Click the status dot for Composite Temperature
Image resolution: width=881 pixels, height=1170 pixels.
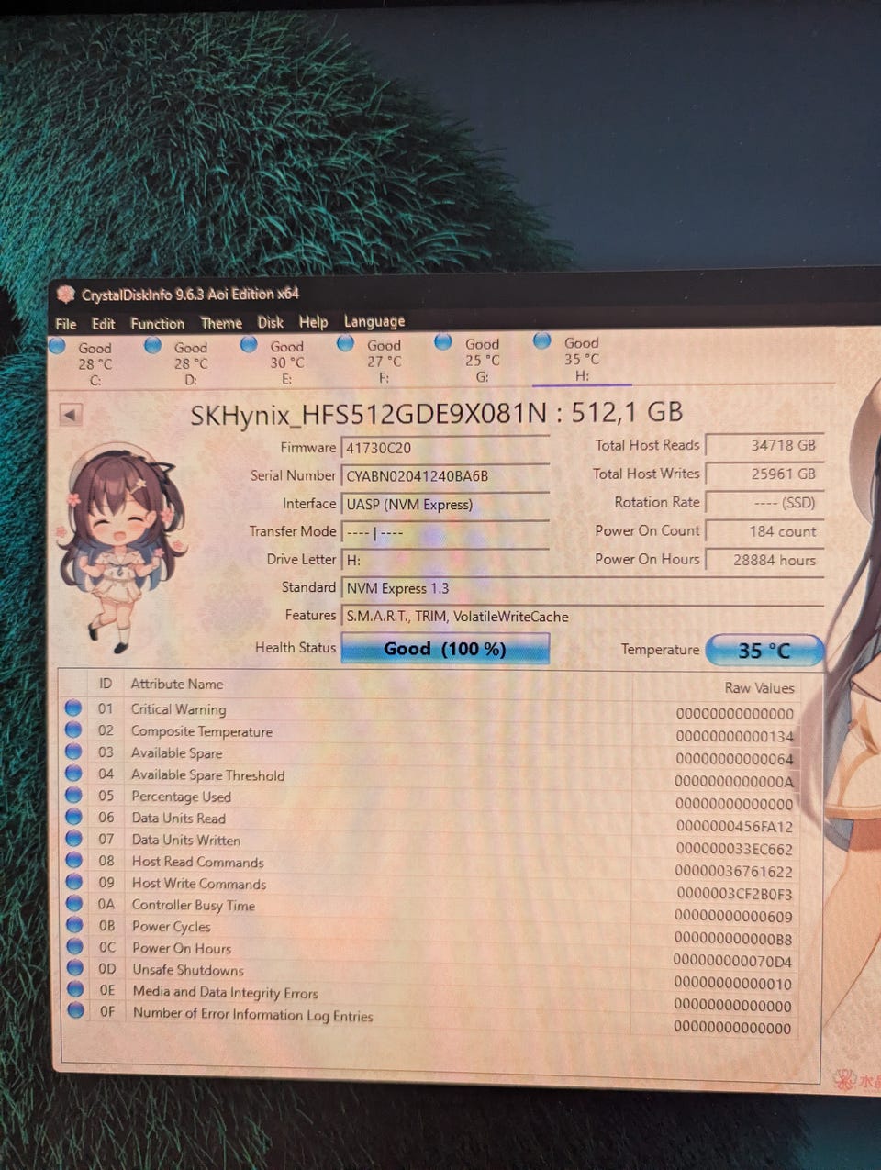click(x=73, y=730)
